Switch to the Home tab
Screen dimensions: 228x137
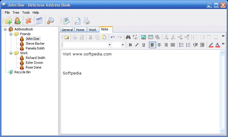pos(80,30)
